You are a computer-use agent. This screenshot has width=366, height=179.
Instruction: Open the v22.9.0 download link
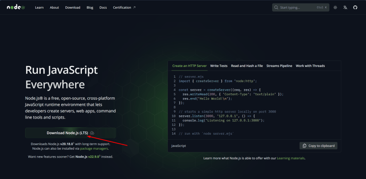(x=94, y=157)
